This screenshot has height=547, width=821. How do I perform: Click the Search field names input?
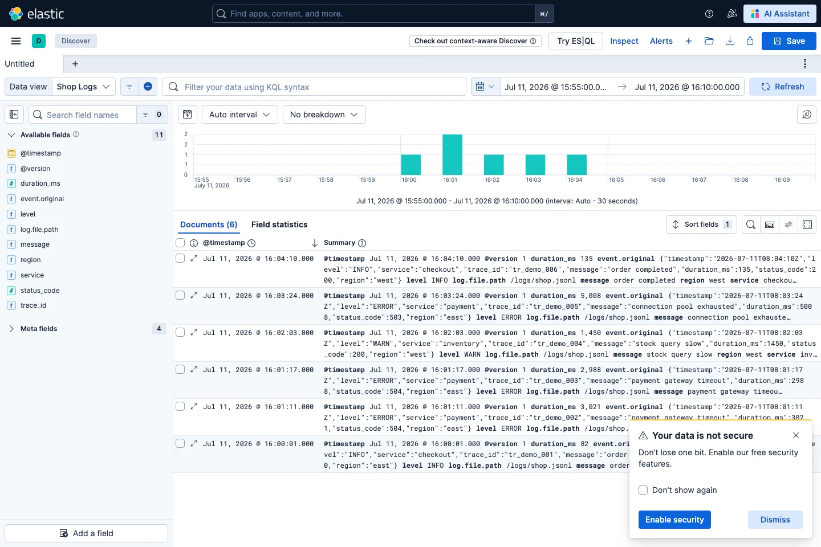point(83,115)
